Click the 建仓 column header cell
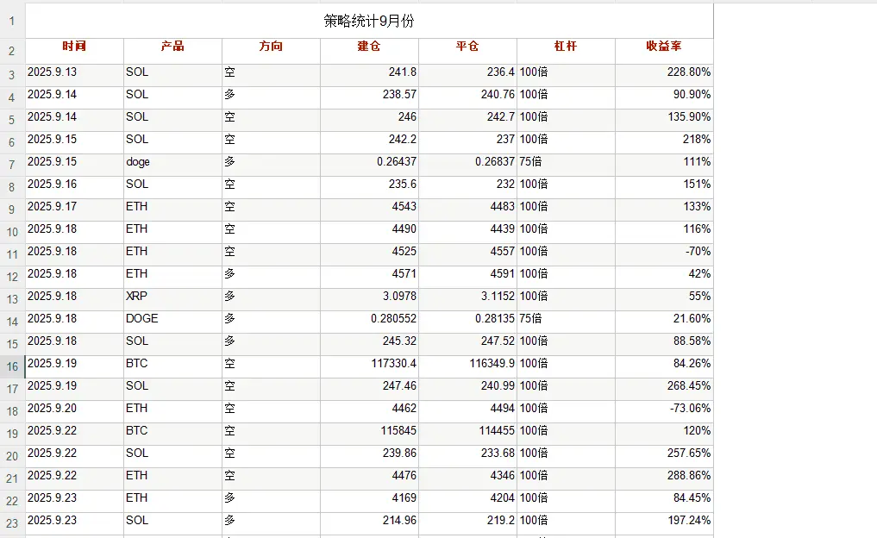This screenshot has height=538, width=877. [x=370, y=51]
